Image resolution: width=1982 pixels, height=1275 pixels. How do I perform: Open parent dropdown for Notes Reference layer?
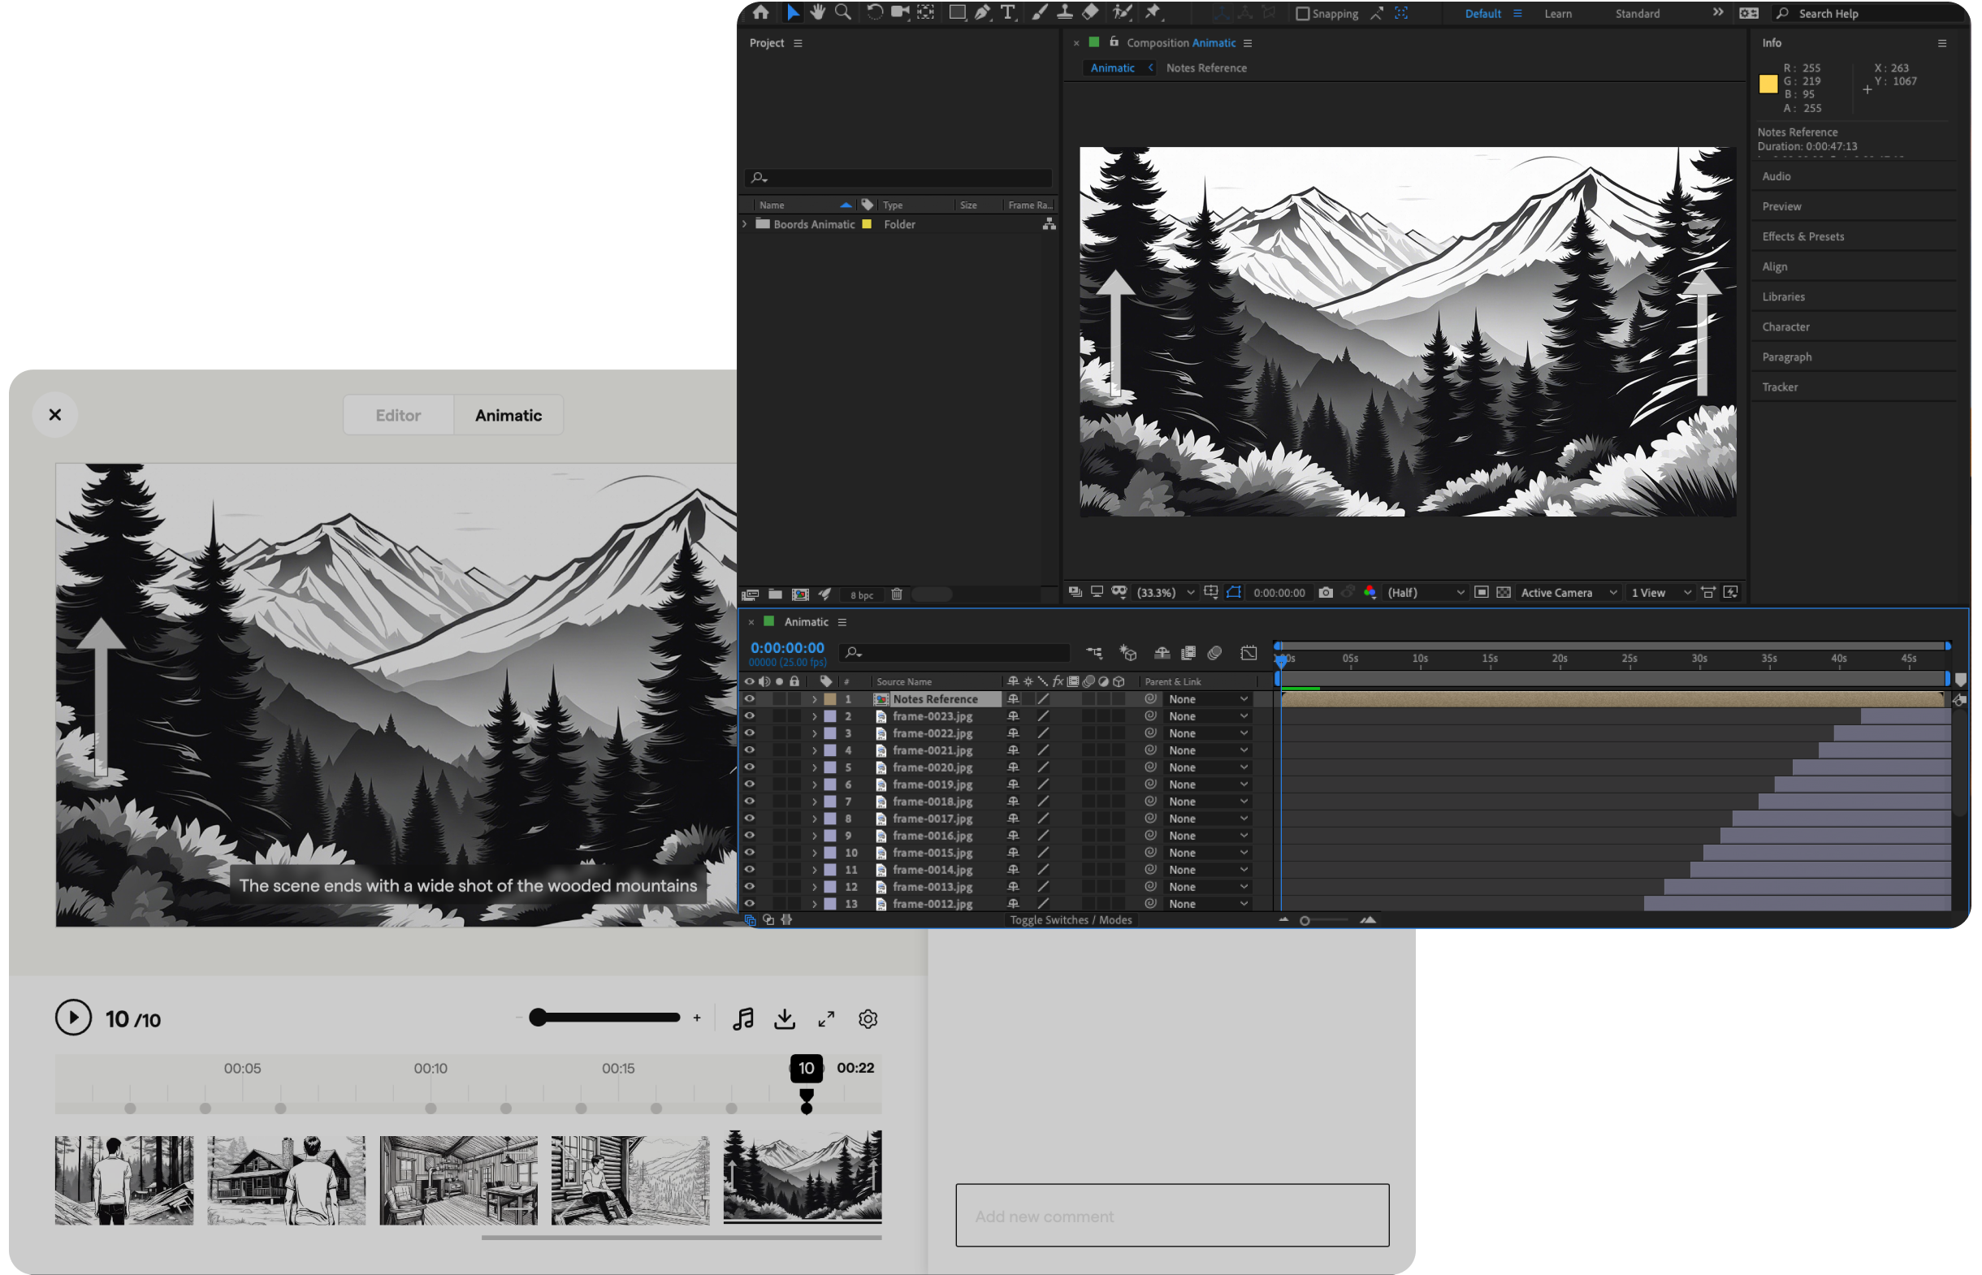click(x=1207, y=699)
